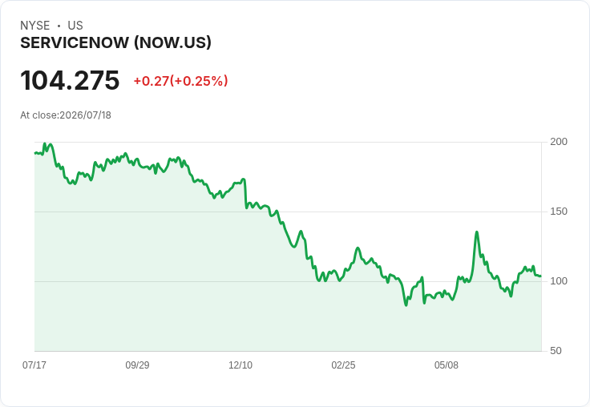Select the NYSE exchange label

pos(35,26)
